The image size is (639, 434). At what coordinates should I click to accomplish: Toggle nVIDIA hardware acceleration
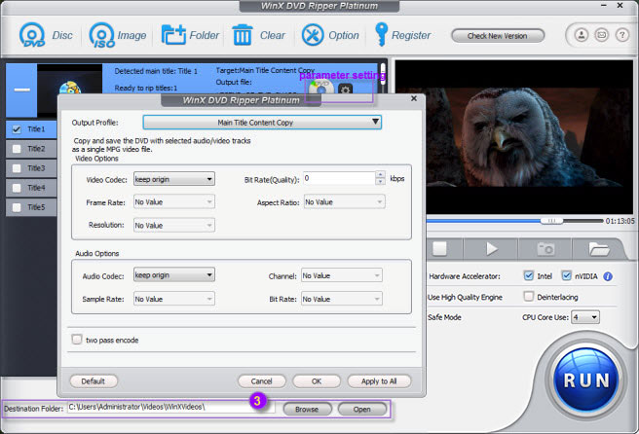tap(567, 275)
